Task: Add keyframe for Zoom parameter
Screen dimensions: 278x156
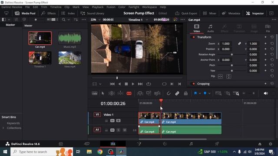Action: (265, 43)
